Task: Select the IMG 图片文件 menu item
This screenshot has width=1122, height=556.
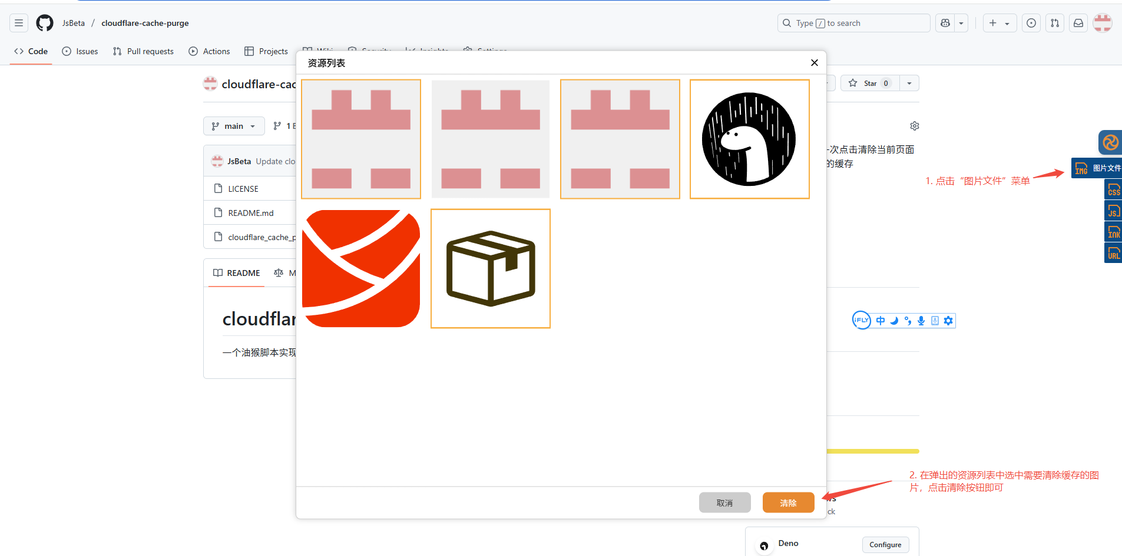Action: point(1097,168)
